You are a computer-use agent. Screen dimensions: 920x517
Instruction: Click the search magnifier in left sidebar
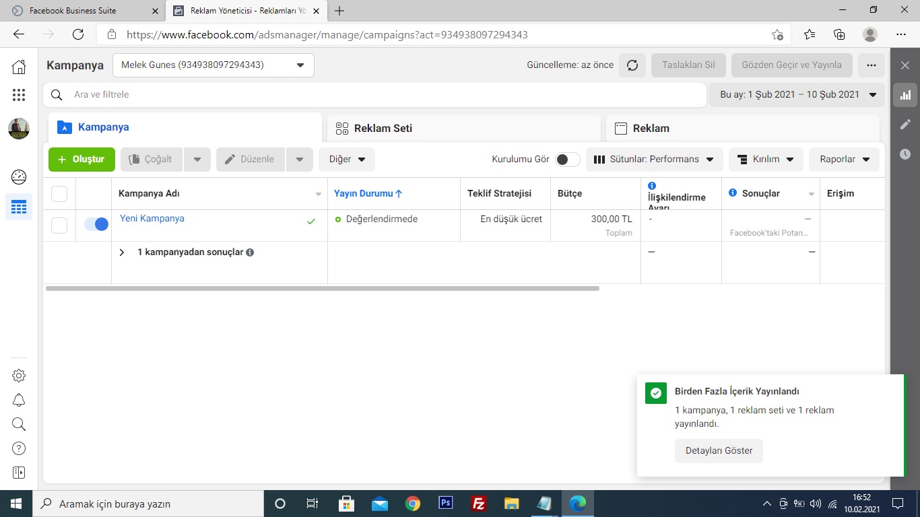pos(19,424)
